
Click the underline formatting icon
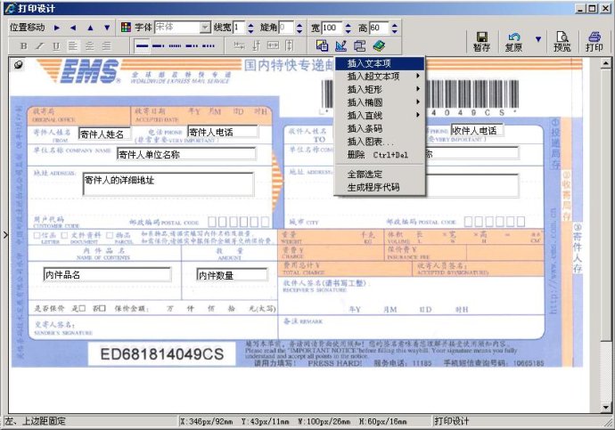click(x=56, y=45)
